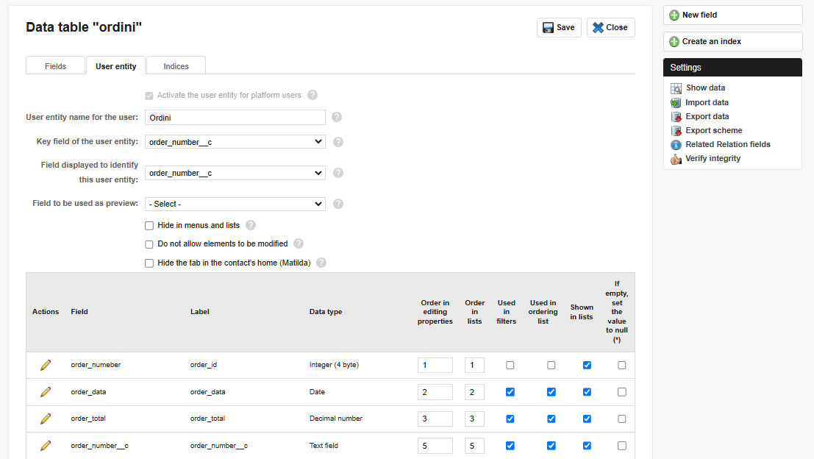The height and width of the screenshot is (459, 814).
Task: Open Key field of the user entity dropdown
Action: point(235,142)
